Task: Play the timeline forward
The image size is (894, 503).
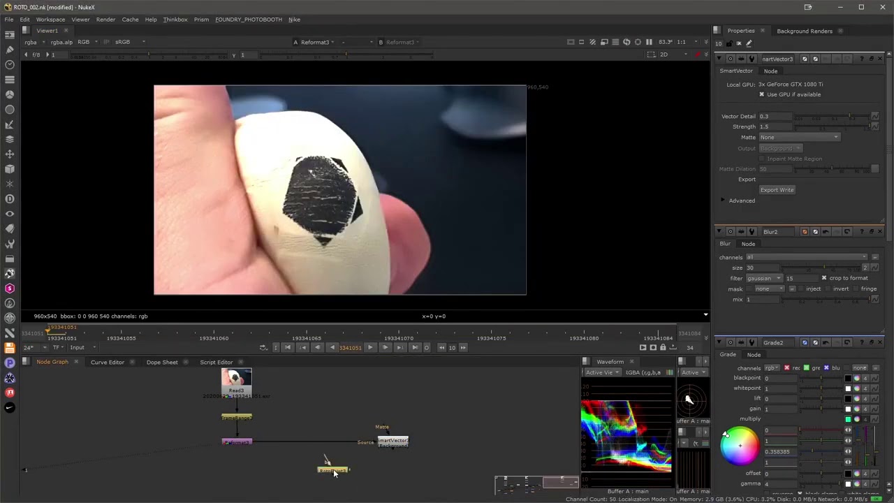Action: pos(370,347)
